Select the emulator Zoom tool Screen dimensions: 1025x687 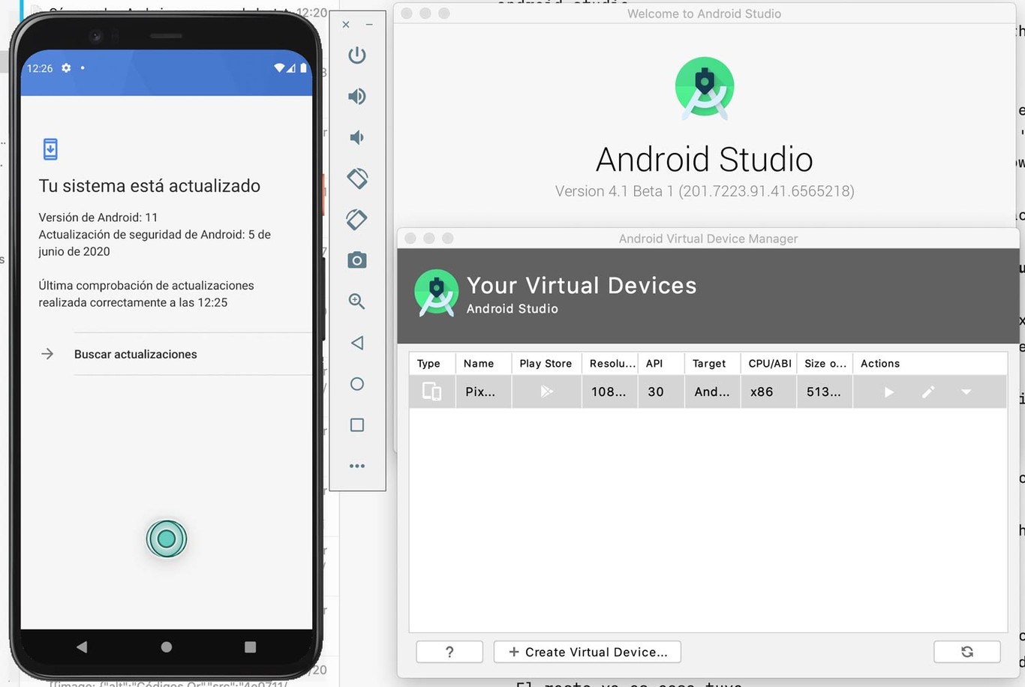pyautogui.click(x=356, y=301)
